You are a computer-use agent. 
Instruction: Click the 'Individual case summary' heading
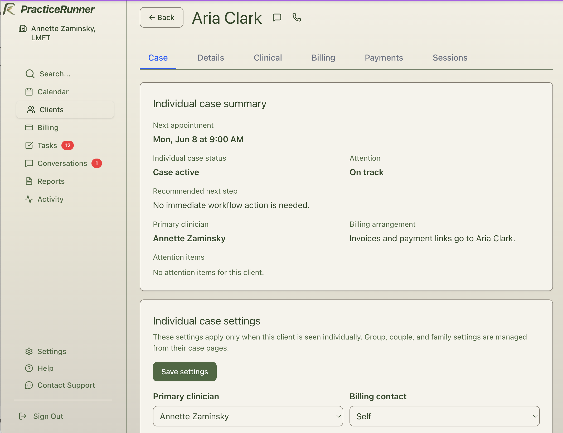(210, 104)
